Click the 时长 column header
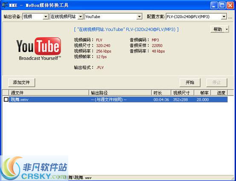Viewport: 236px width, 181px height. (x=161, y=93)
